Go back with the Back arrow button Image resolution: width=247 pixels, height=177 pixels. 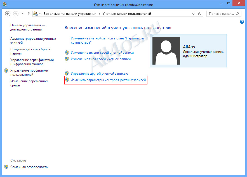click(x=8, y=14)
